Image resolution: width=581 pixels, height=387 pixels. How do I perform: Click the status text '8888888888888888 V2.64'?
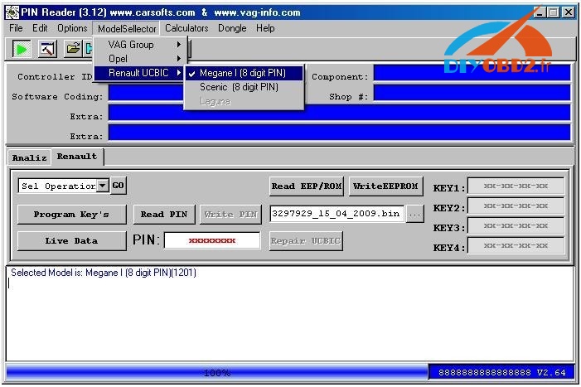[502, 373]
